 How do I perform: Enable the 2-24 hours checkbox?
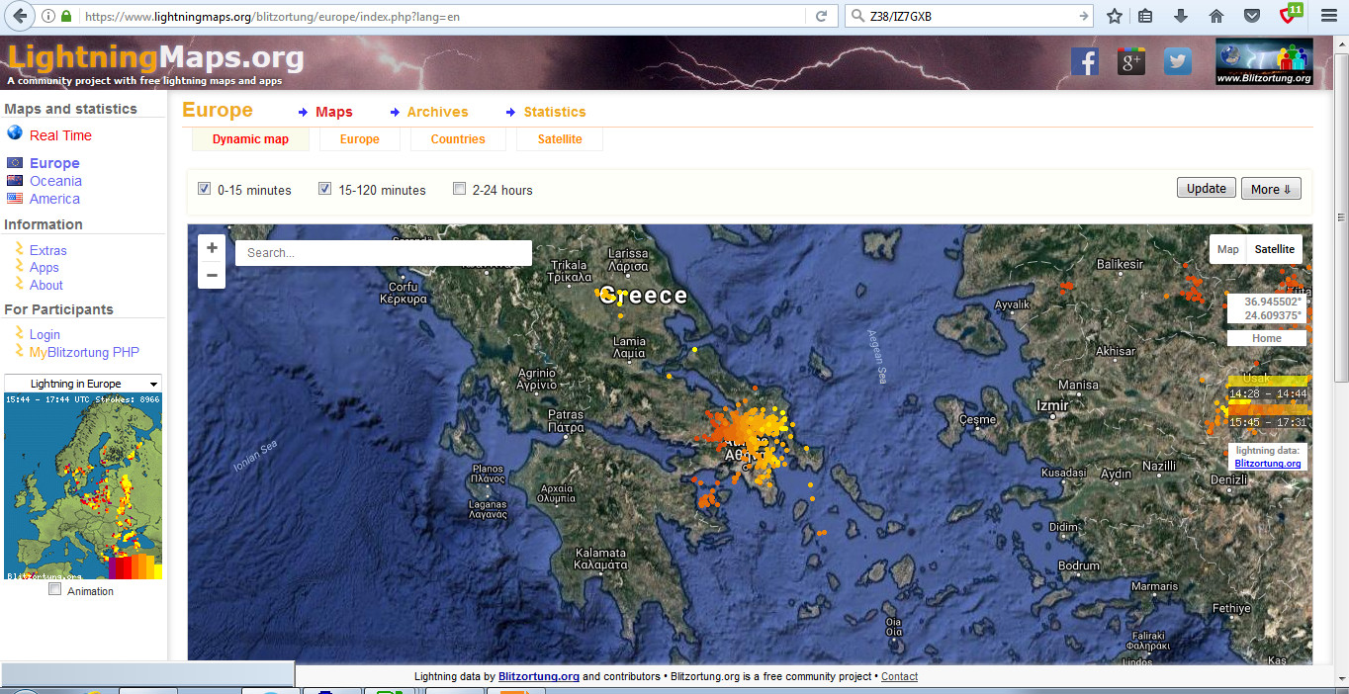pos(459,189)
